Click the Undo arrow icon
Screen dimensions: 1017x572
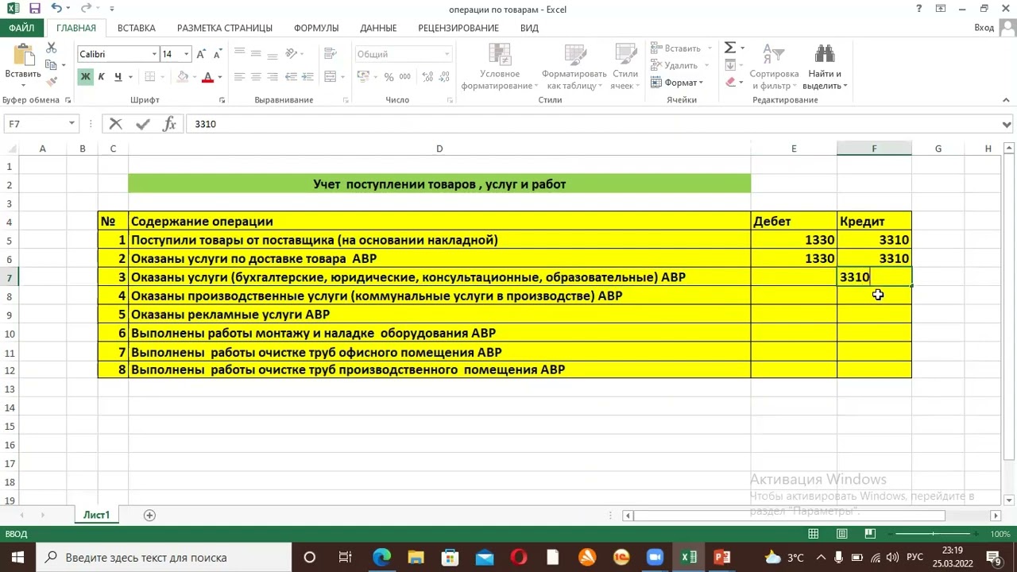coord(56,9)
